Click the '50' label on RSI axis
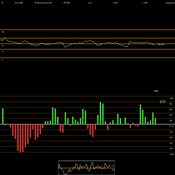Viewport: 175px width, 175px height. [2, 46]
